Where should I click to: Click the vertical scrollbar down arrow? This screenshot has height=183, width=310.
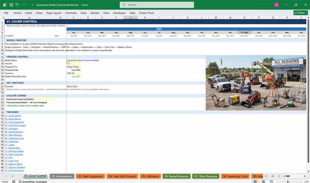[308, 172]
